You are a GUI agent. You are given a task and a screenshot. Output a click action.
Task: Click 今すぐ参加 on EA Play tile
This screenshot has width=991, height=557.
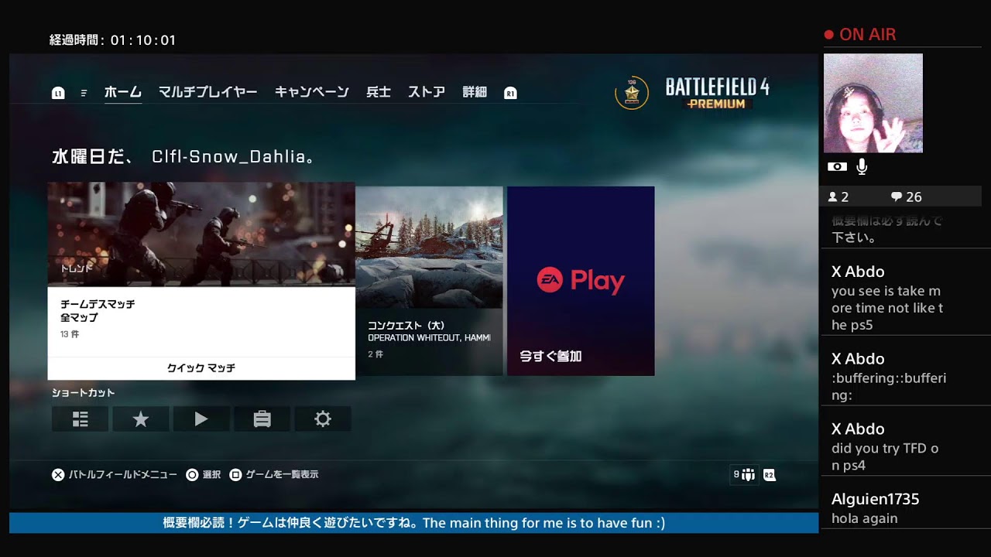tap(550, 357)
